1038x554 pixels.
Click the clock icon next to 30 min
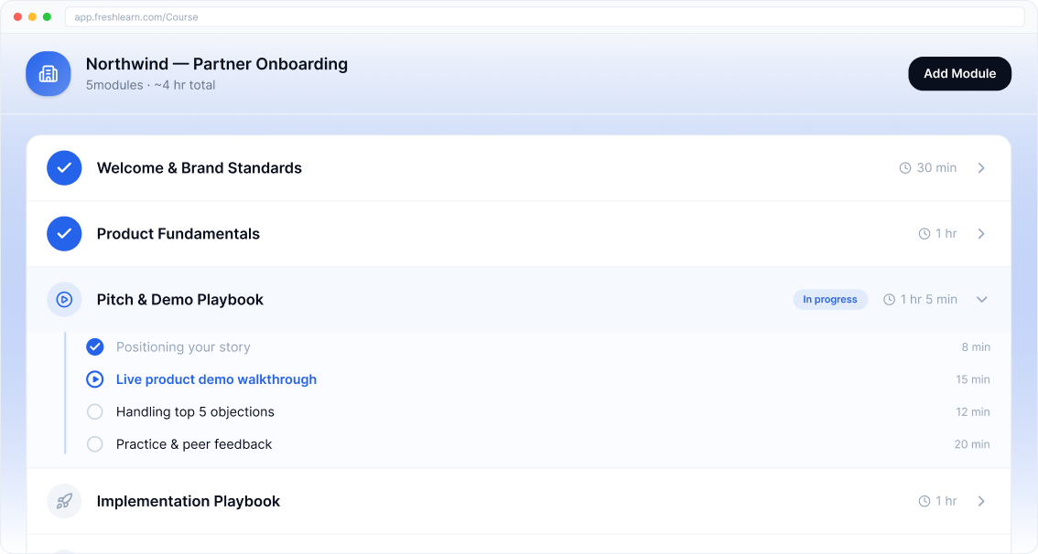[x=905, y=168]
